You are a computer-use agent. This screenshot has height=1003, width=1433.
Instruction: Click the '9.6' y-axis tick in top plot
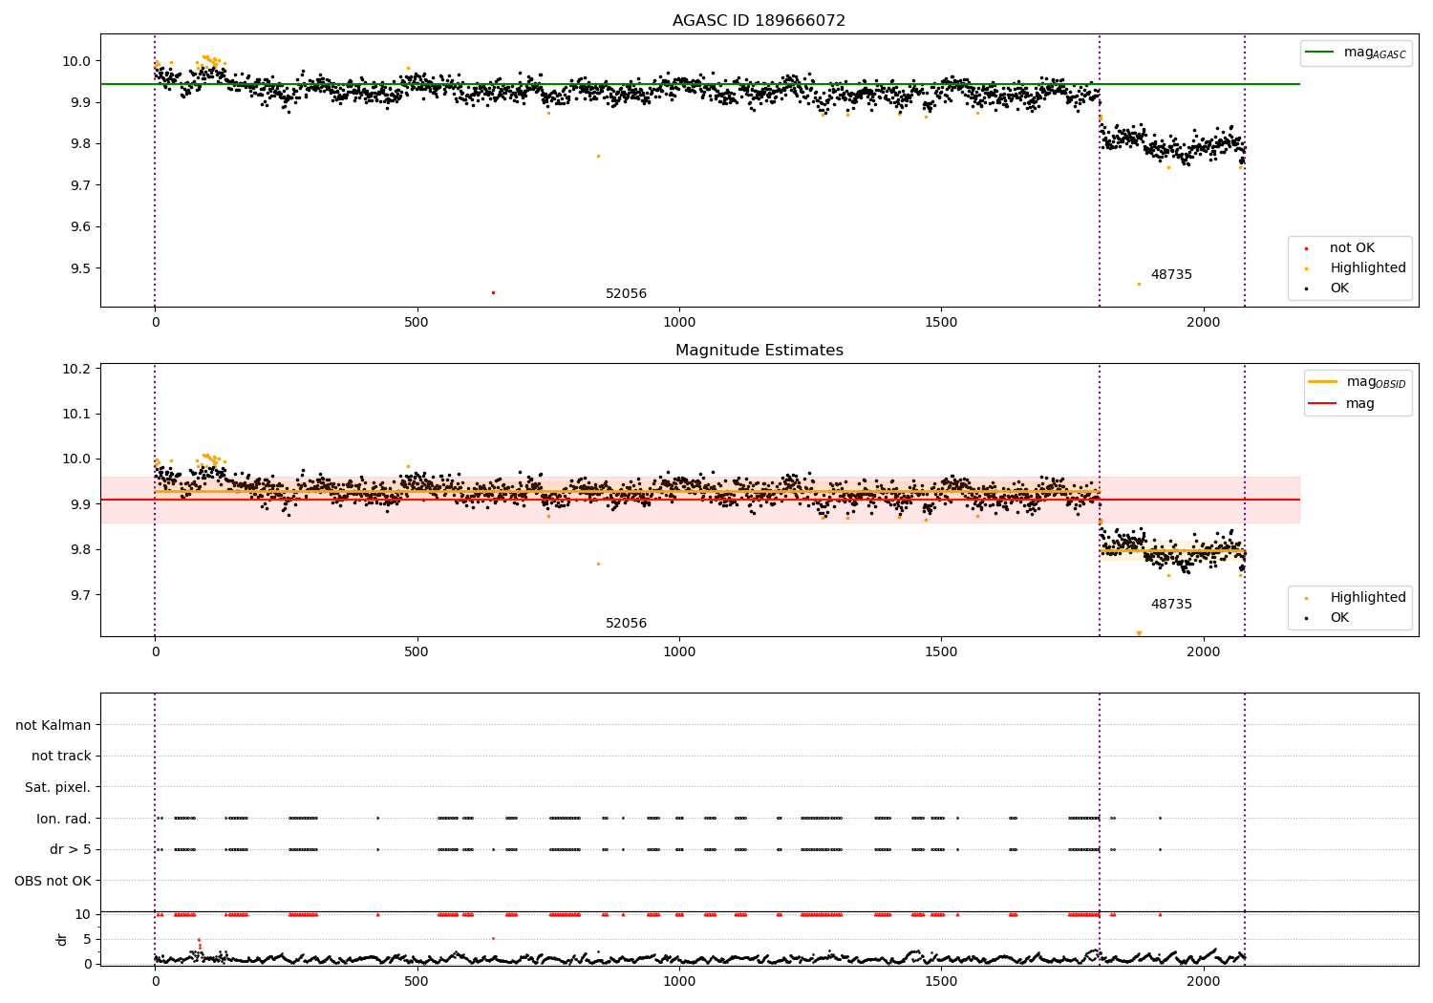(80, 227)
